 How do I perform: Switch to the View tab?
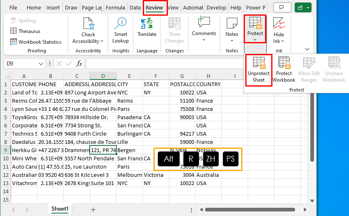[173, 7]
